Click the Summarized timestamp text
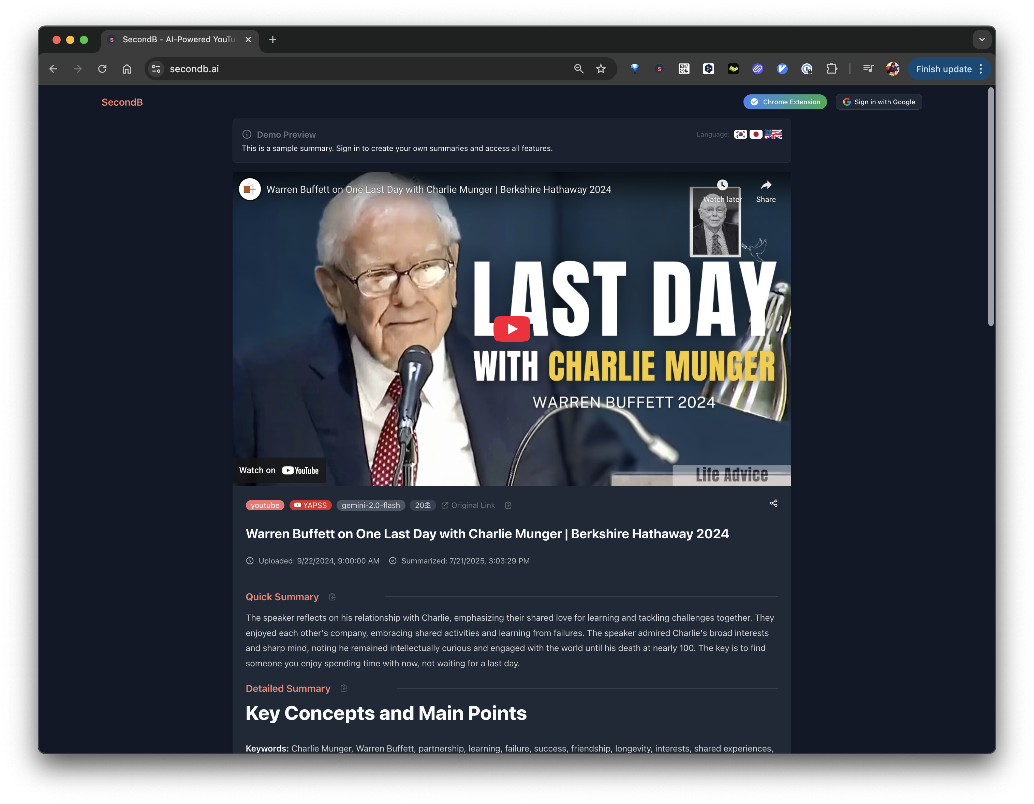 pyautogui.click(x=466, y=561)
